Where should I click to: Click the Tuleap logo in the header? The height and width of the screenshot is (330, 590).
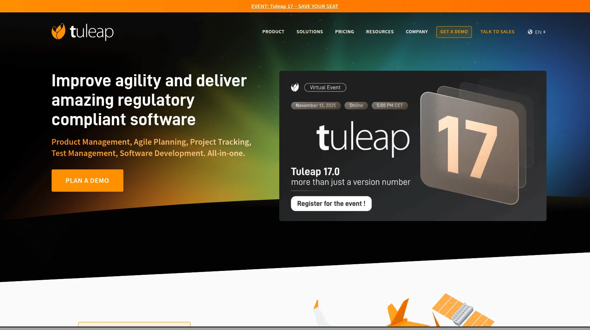82,32
